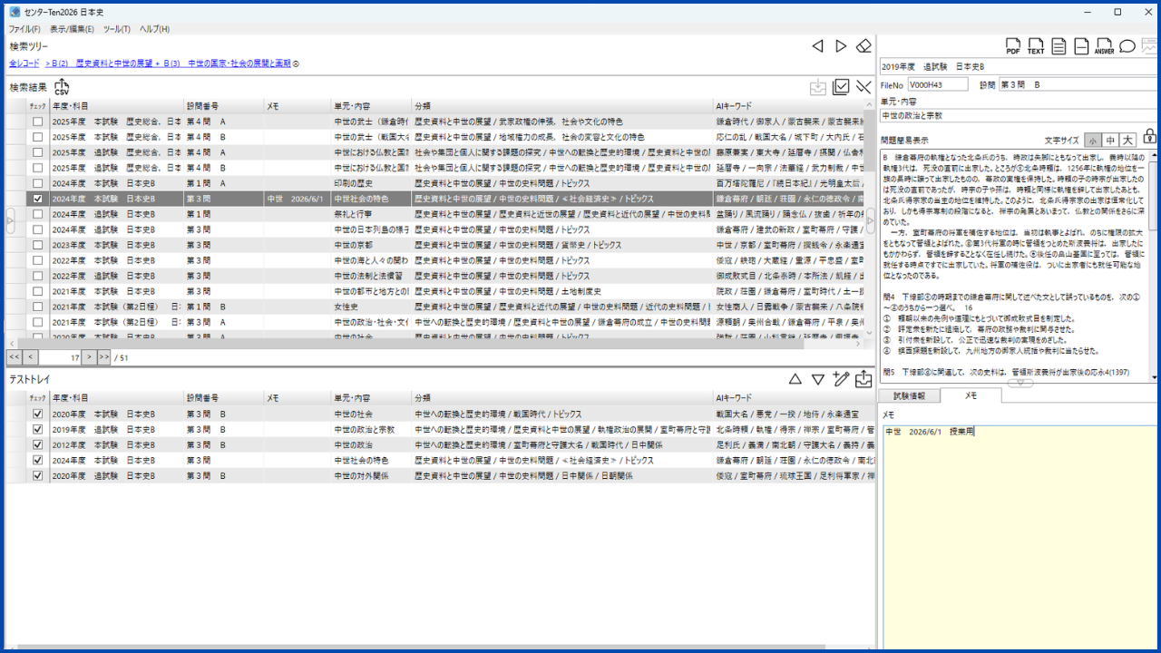Image resolution: width=1161 pixels, height=653 pixels.
Task: Set font size to 大
Action: pyautogui.click(x=1127, y=140)
